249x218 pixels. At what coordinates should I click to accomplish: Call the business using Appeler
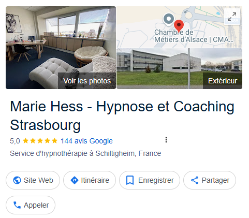31,205
